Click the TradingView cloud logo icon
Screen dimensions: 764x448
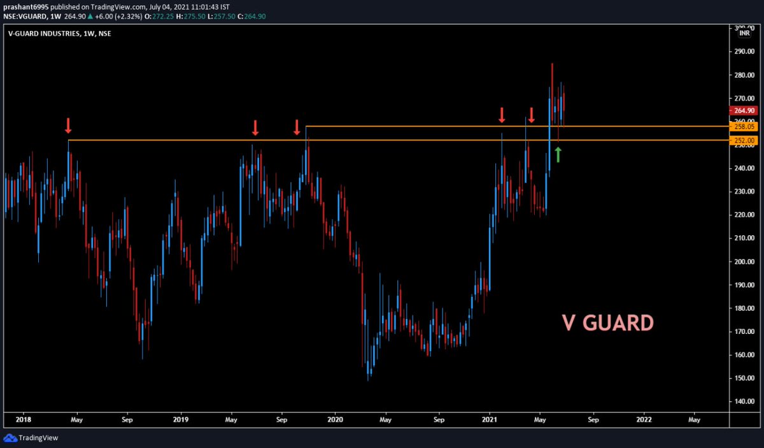pyautogui.click(x=10, y=438)
